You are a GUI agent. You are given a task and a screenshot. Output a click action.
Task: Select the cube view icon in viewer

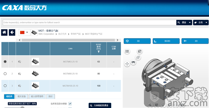coord(138,57)
